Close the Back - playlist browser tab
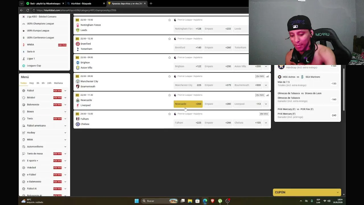Viewport: 364px width, 205px height. (63, 3)
